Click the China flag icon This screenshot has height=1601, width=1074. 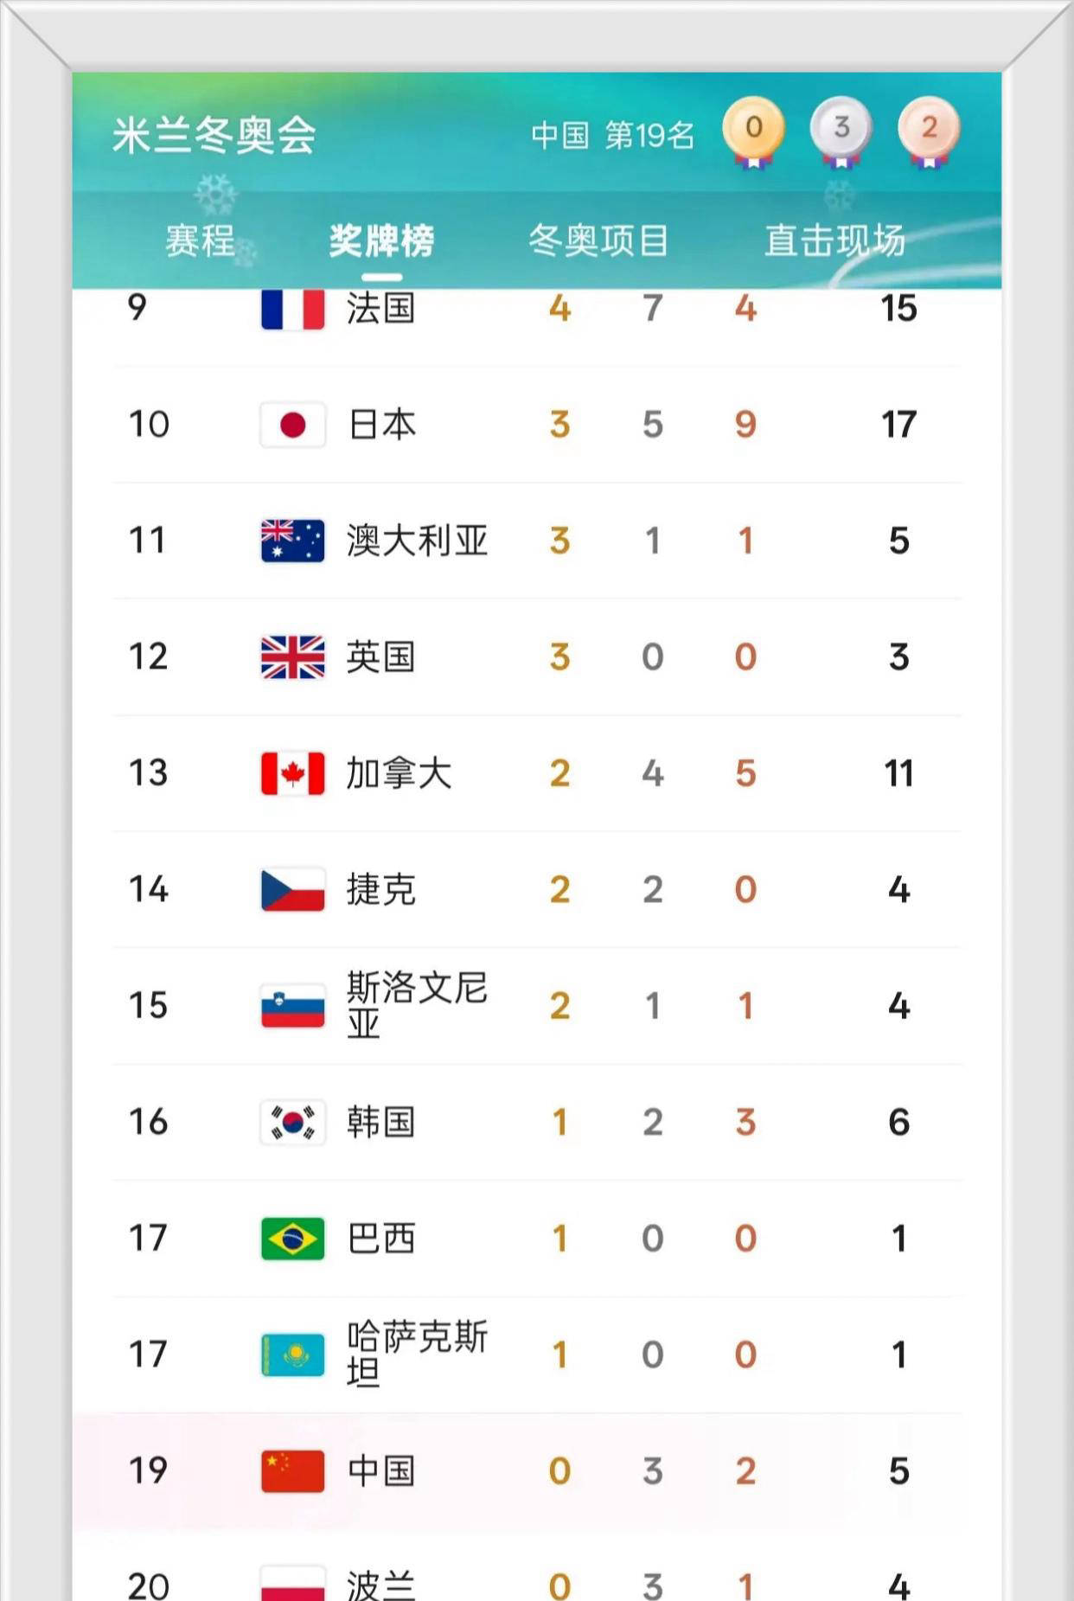[x=293, y=1471]
